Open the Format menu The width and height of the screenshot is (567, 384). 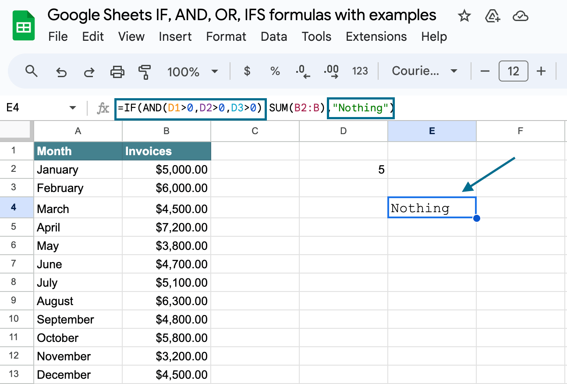pyautogui.click(x=226, y=37)
